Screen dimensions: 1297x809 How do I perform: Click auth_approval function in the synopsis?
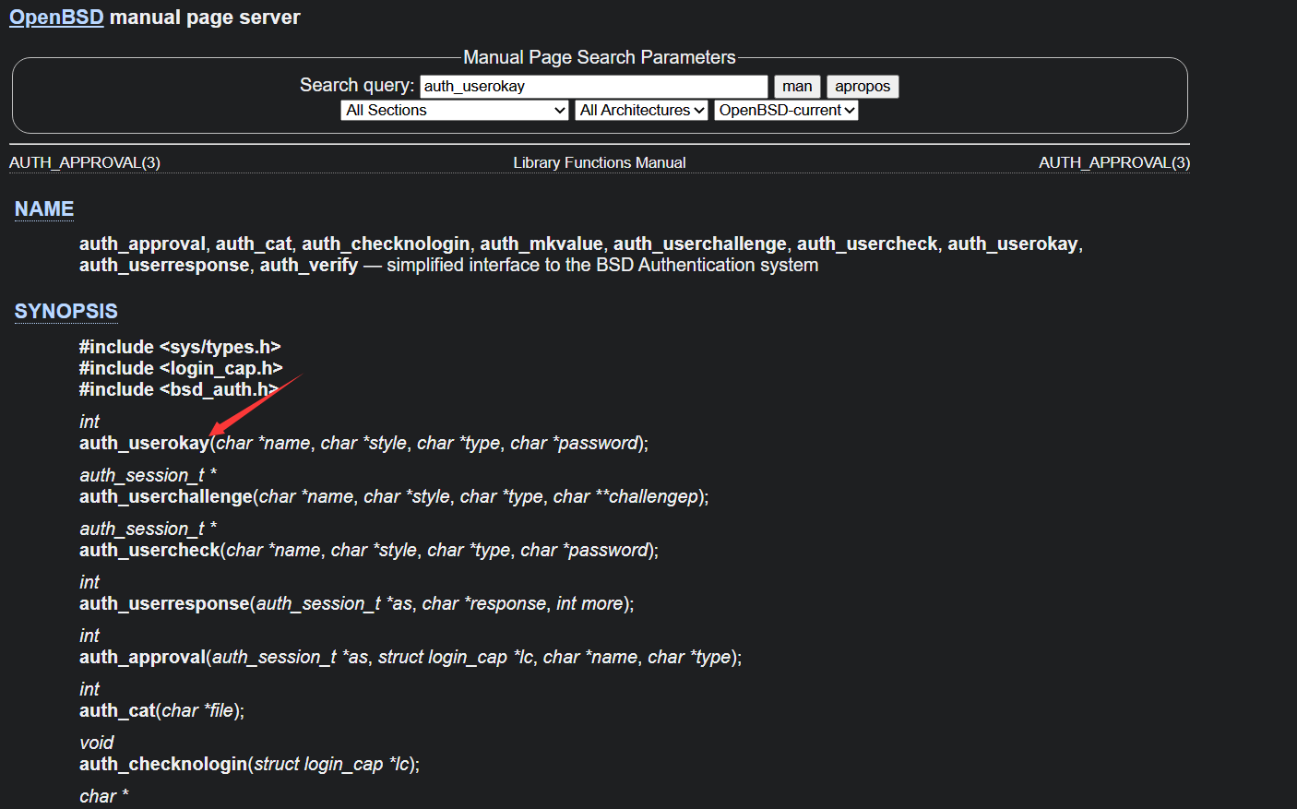143,658
